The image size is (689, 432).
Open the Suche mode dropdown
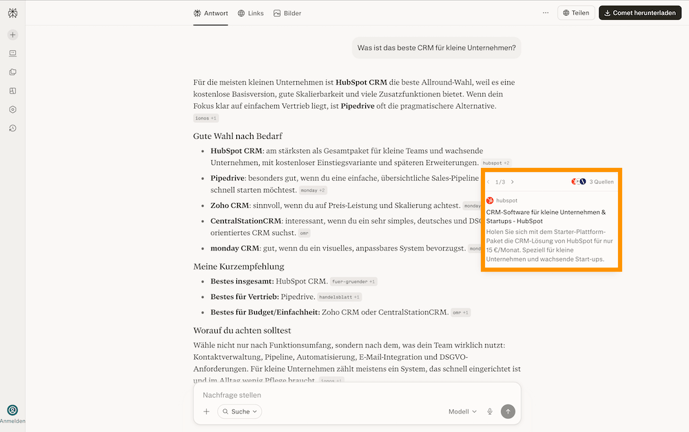pyautogui.click(x=240, y=411)
